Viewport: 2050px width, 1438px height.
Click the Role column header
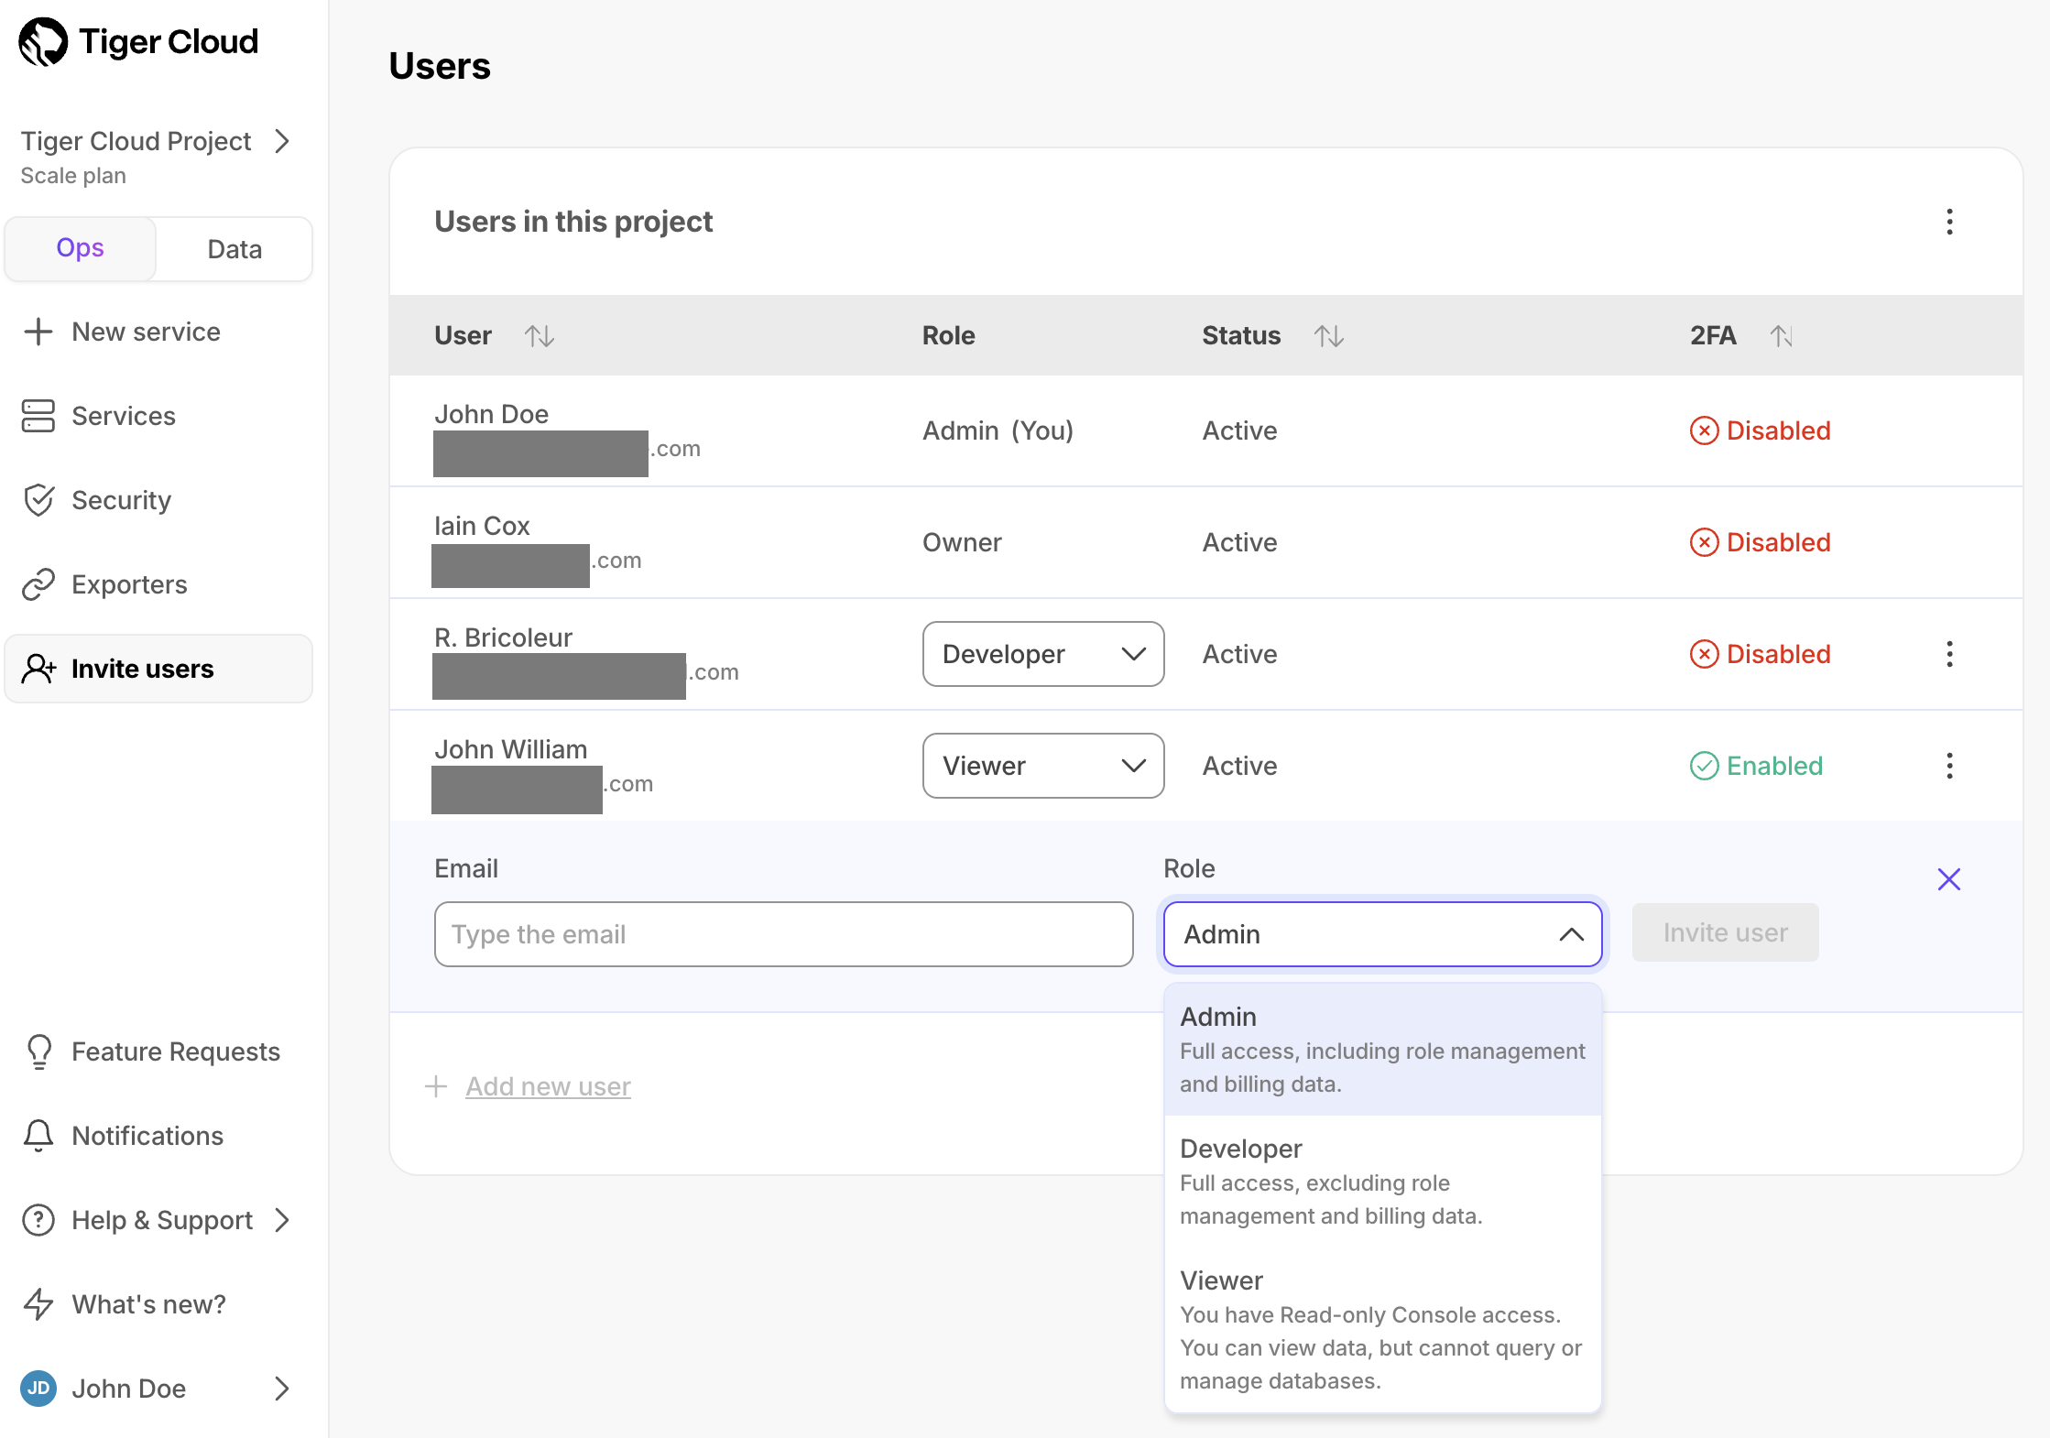948,335
